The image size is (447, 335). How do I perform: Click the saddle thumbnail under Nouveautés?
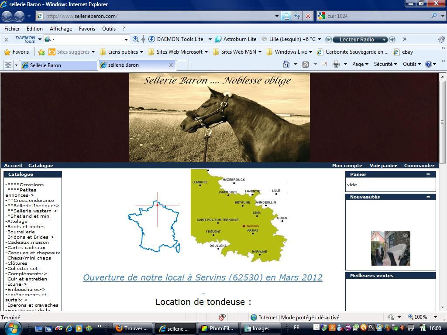click(390, 248)
